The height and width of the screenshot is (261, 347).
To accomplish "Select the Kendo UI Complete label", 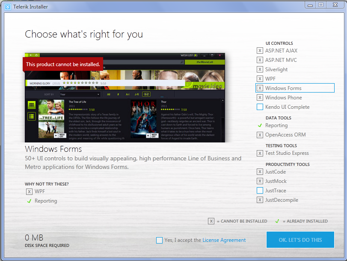I will coord(287,107).
